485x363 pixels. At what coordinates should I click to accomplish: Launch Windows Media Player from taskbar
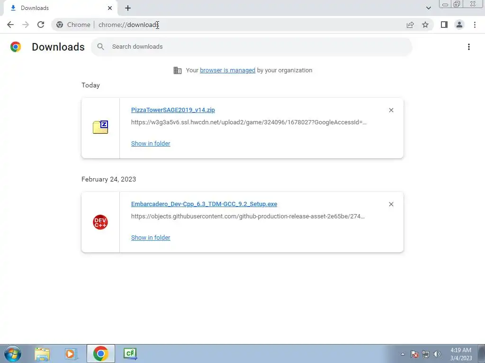71,354
